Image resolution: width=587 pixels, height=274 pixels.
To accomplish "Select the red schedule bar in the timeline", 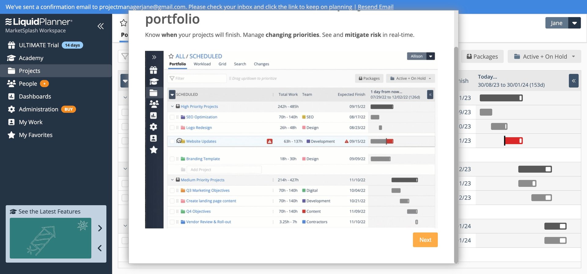I will pos(513,141).
